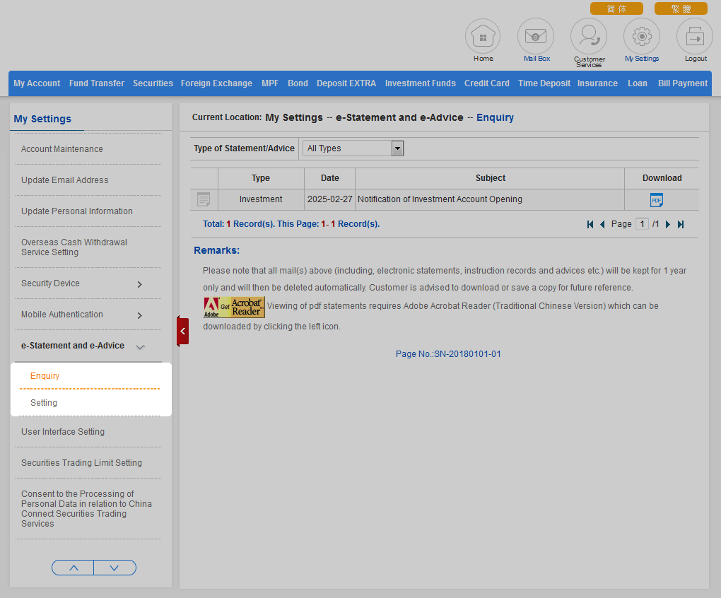Open Customer Services icon
The image size is (721, 598).
pyautogui.click(x=589, y=36)
